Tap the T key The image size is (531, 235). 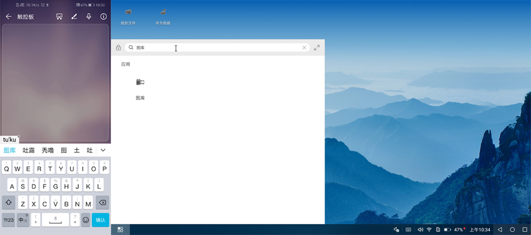coord(50,167)
